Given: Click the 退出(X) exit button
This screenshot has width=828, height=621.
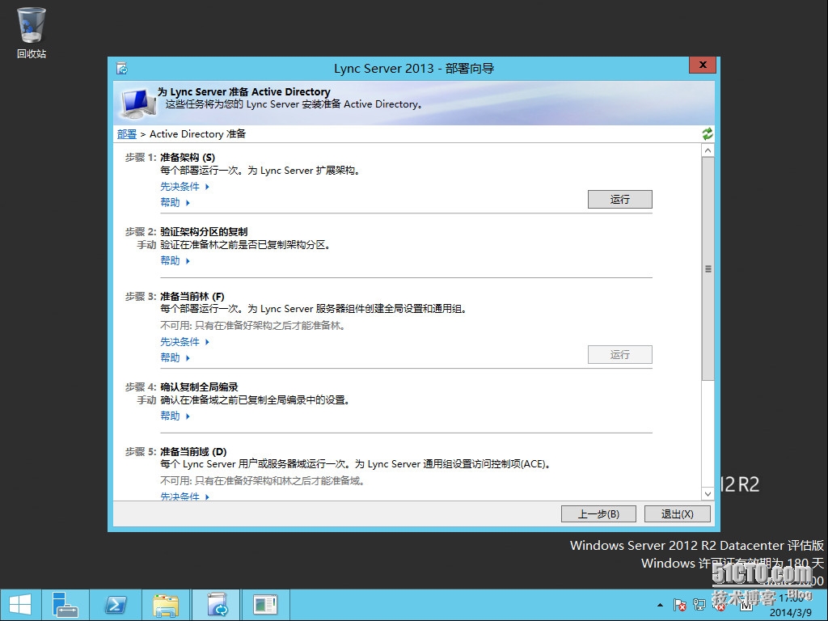Looking at the screenshot, I should 677,513.
